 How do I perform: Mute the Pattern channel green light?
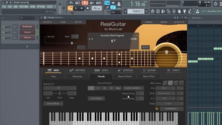pyautogui.click(x=3, y=38)
